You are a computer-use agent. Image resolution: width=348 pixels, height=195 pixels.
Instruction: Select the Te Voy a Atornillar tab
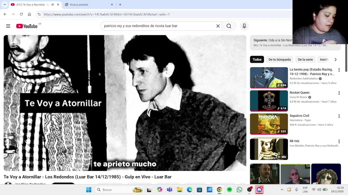click(35, 5)
